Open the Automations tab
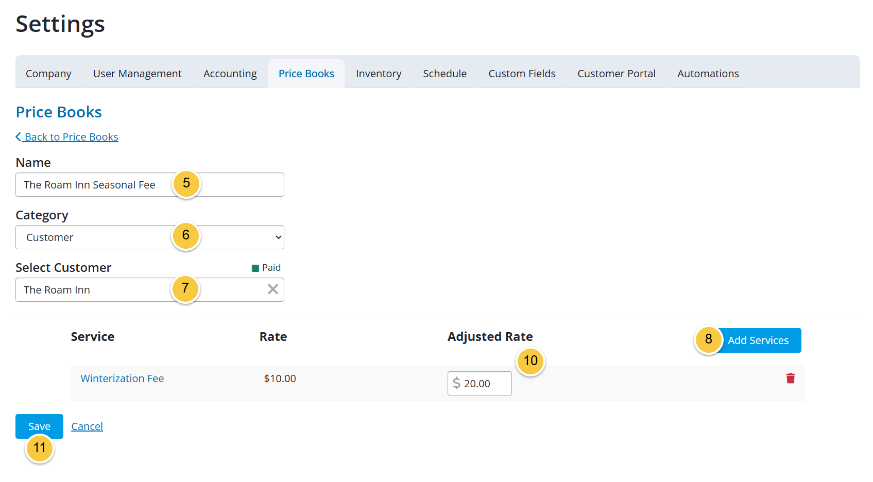 (708, 74)
